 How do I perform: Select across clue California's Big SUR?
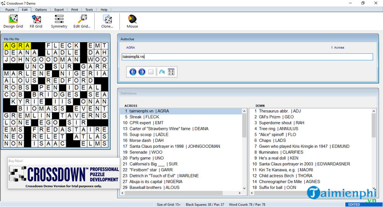[x=181, y=164]
